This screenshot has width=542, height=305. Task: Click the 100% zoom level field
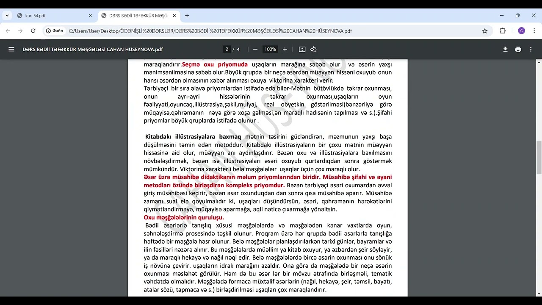pos(270,49)
